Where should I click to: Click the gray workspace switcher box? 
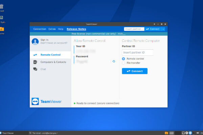[172, 133]
